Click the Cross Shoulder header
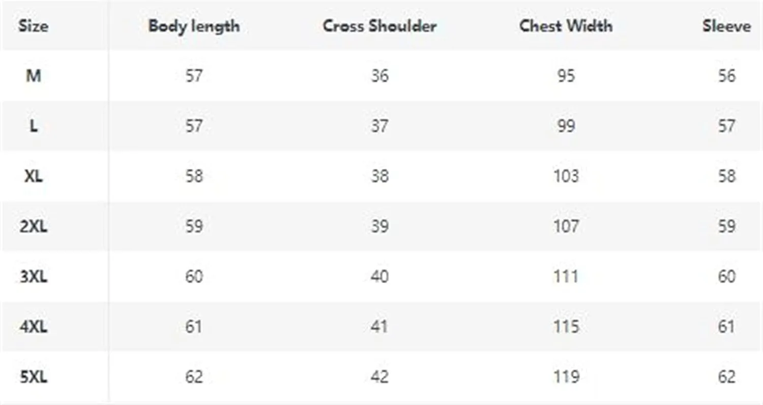 click(379, 26)
